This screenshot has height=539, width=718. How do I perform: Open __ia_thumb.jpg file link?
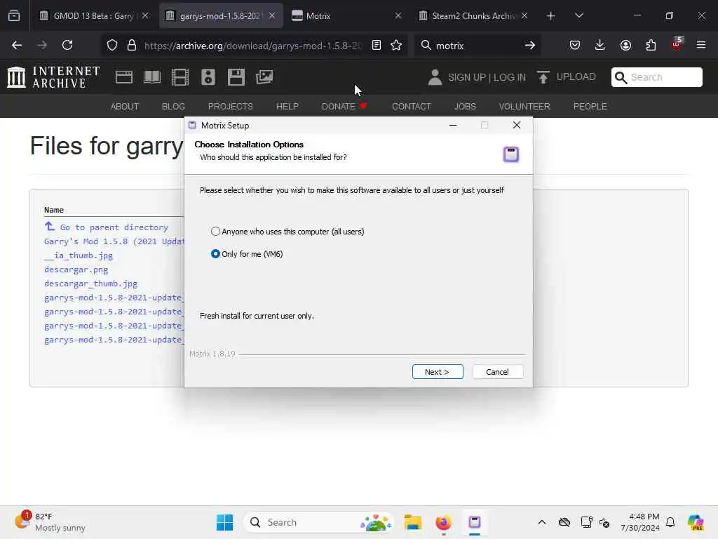79,255
